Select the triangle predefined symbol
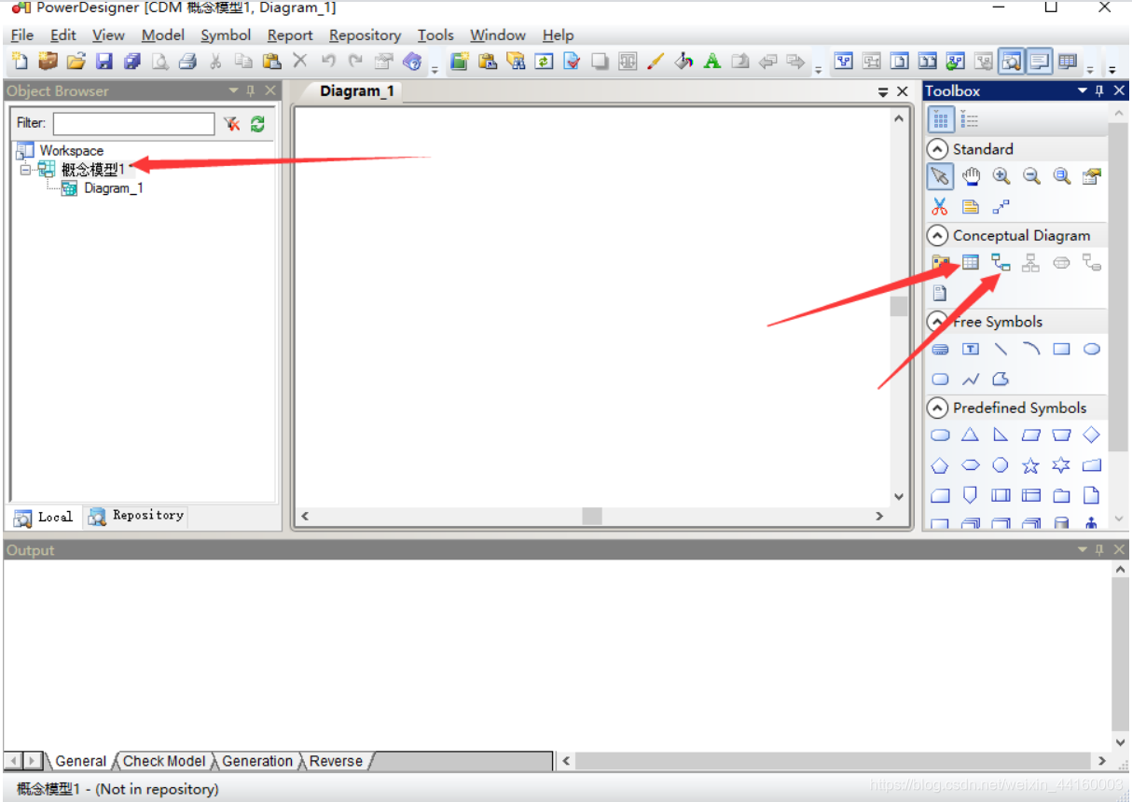Screen dimensions: 1132x802 point(971,435)
